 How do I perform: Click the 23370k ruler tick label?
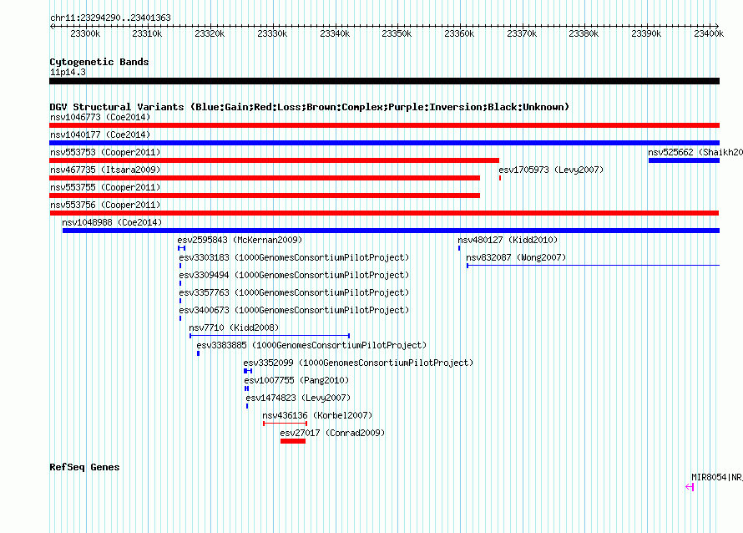[x=522, y=33]
